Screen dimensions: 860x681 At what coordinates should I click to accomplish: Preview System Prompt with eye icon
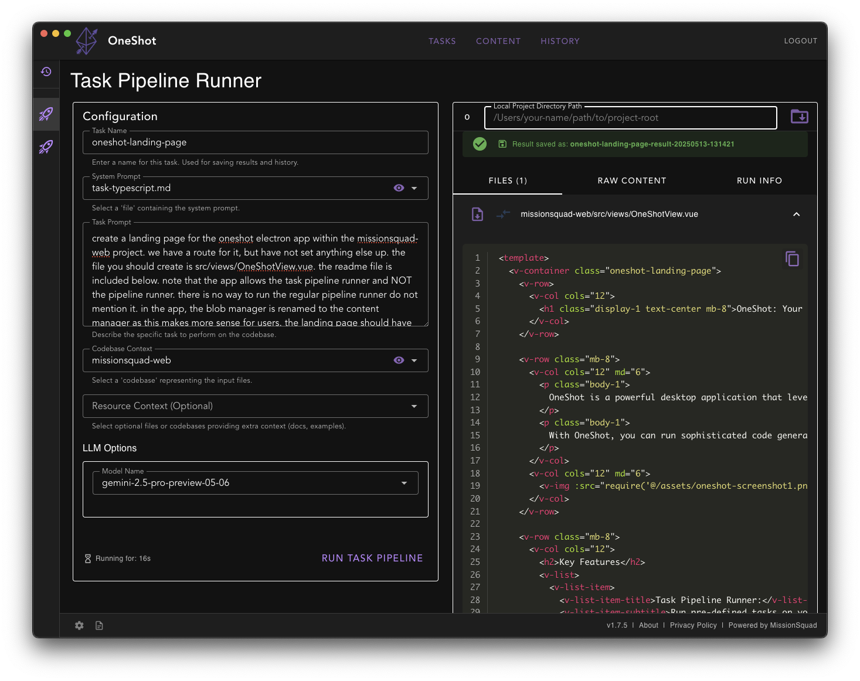(399, 188)
